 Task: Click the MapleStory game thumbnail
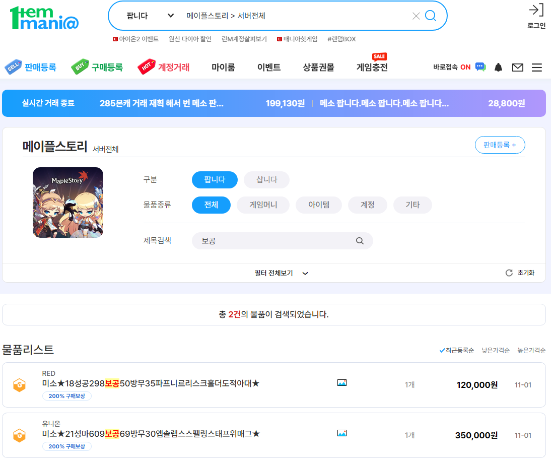68,203
